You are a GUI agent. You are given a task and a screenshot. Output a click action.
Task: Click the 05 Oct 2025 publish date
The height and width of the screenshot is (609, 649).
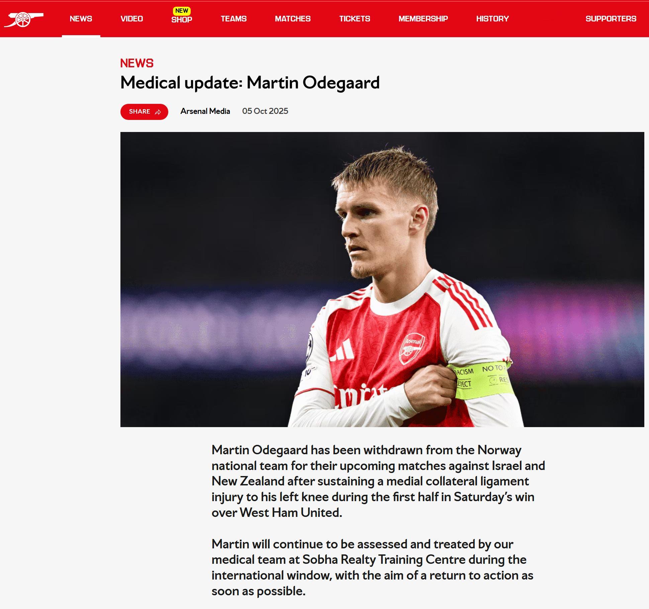[265, 111]
